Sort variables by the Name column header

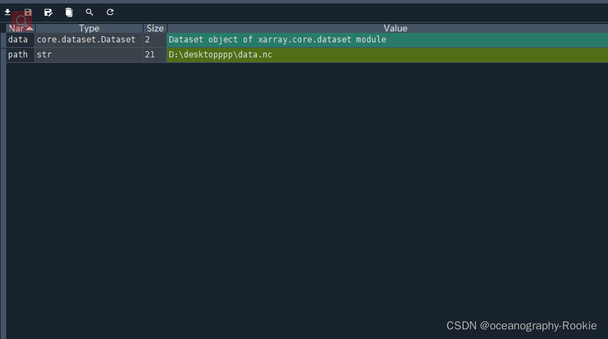(20, 28)
